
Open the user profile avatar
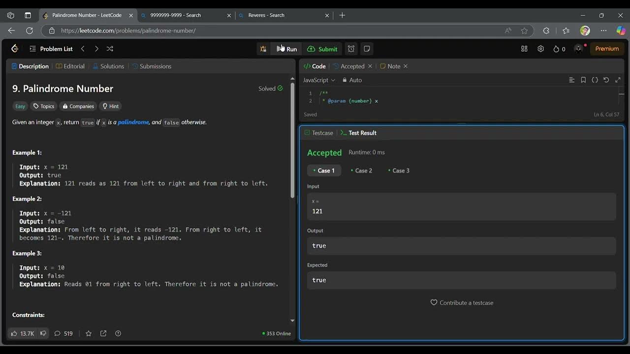click(x=579, y=49)
